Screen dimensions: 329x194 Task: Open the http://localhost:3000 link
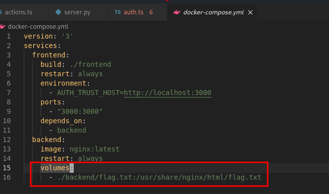167,93
